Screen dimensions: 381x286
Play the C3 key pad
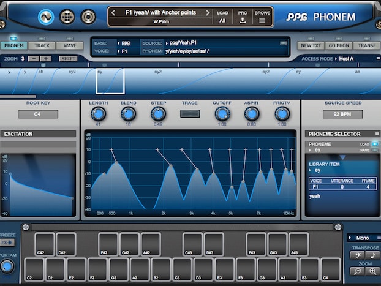(183, 269)
